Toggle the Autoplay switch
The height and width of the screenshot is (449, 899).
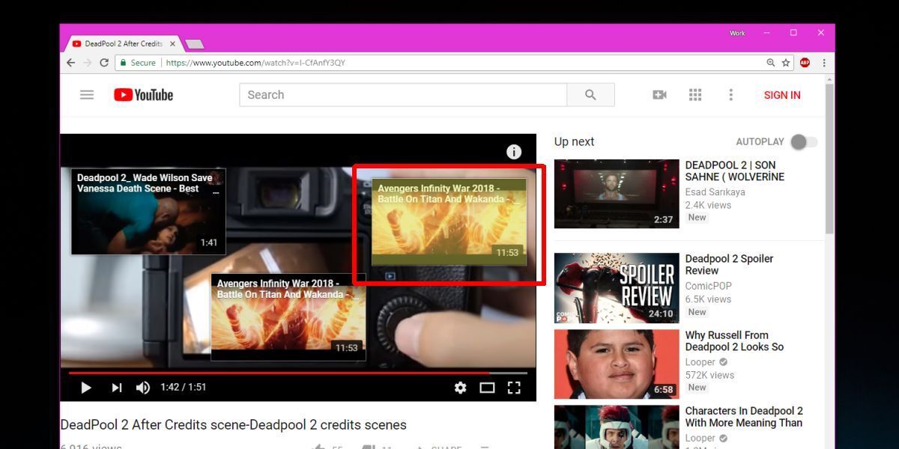803,142
